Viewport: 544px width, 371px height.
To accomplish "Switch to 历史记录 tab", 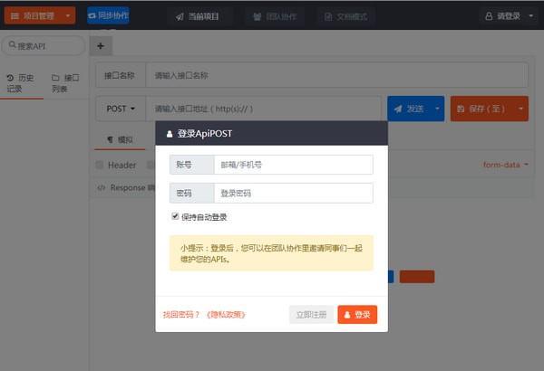I will pos(22,83).
